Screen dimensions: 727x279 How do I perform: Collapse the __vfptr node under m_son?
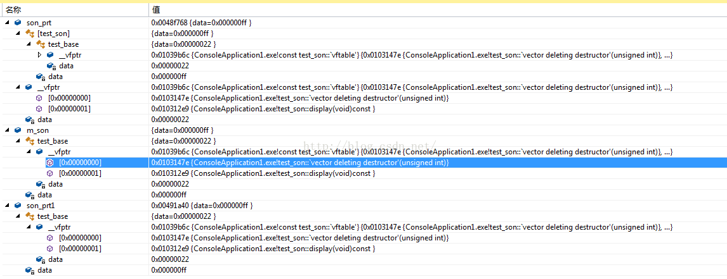click(29, 152)
